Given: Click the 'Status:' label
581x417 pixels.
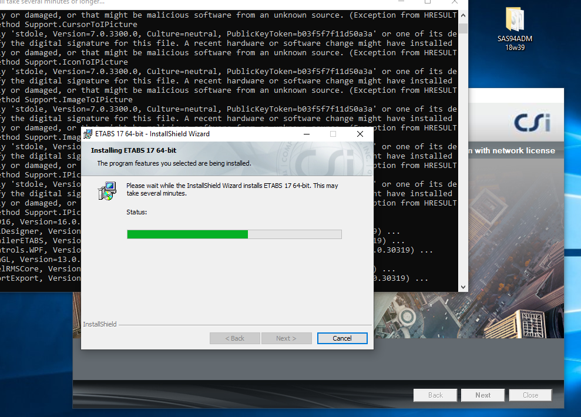Looking at the screenshot, I should tap(137, 212).
